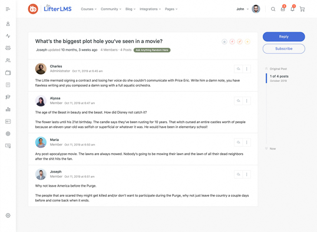
Task: Click the blue timeline progress marker
Action: 266,78
